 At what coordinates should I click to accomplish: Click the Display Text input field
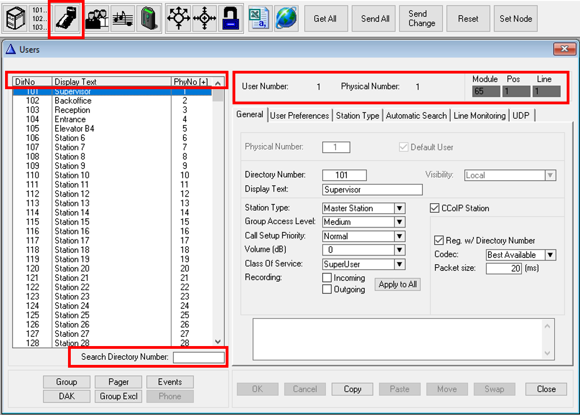pos(372,189)
